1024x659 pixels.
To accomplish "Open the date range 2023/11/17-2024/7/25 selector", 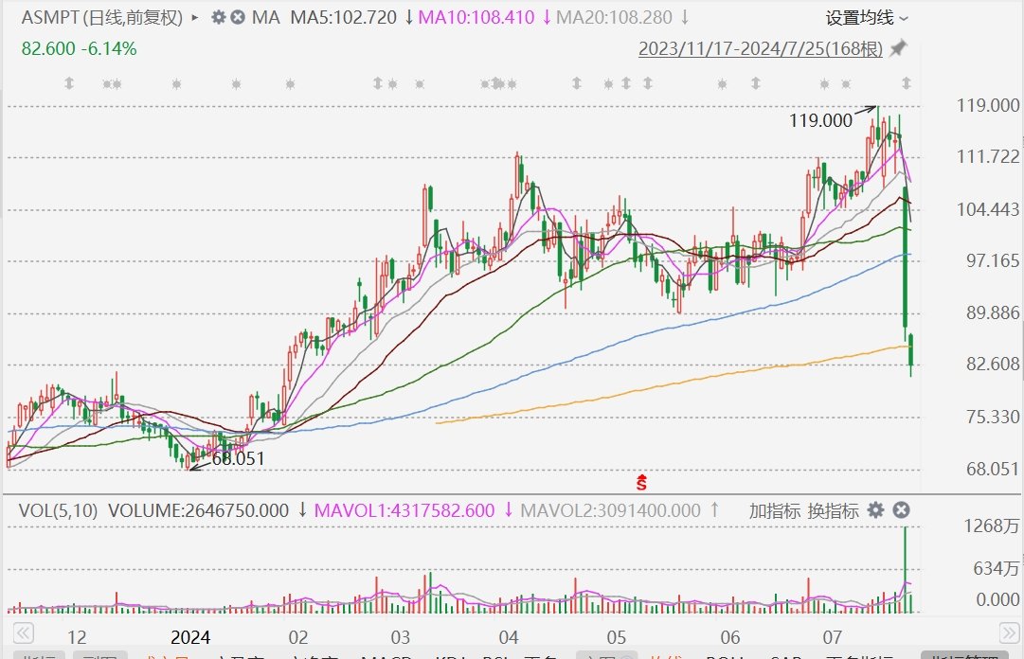I will click(760, 48).
